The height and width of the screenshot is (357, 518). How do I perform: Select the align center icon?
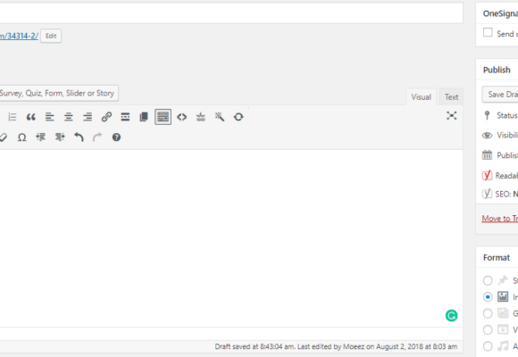[x=69, y=117]
